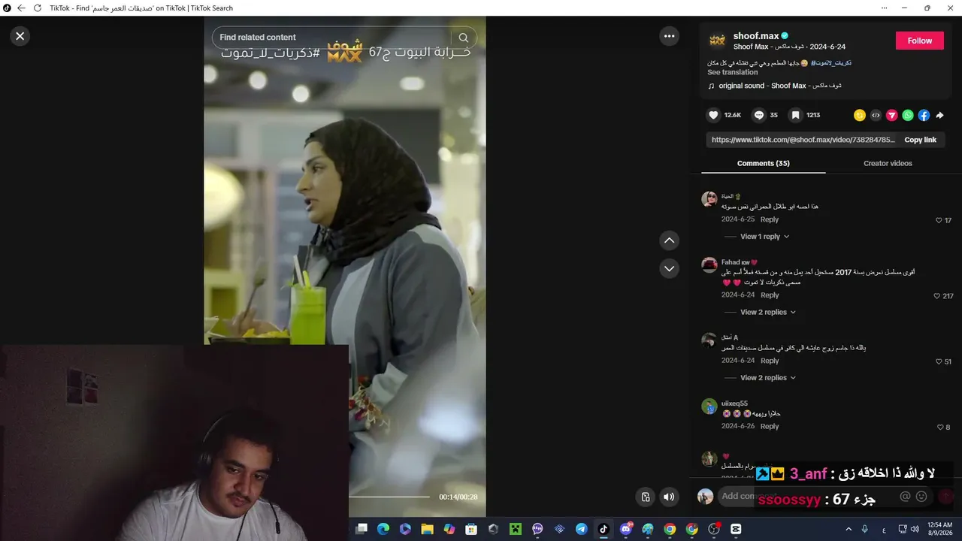Go to the next video with the down arrow
Screen dimensions: 962x541
669,268
